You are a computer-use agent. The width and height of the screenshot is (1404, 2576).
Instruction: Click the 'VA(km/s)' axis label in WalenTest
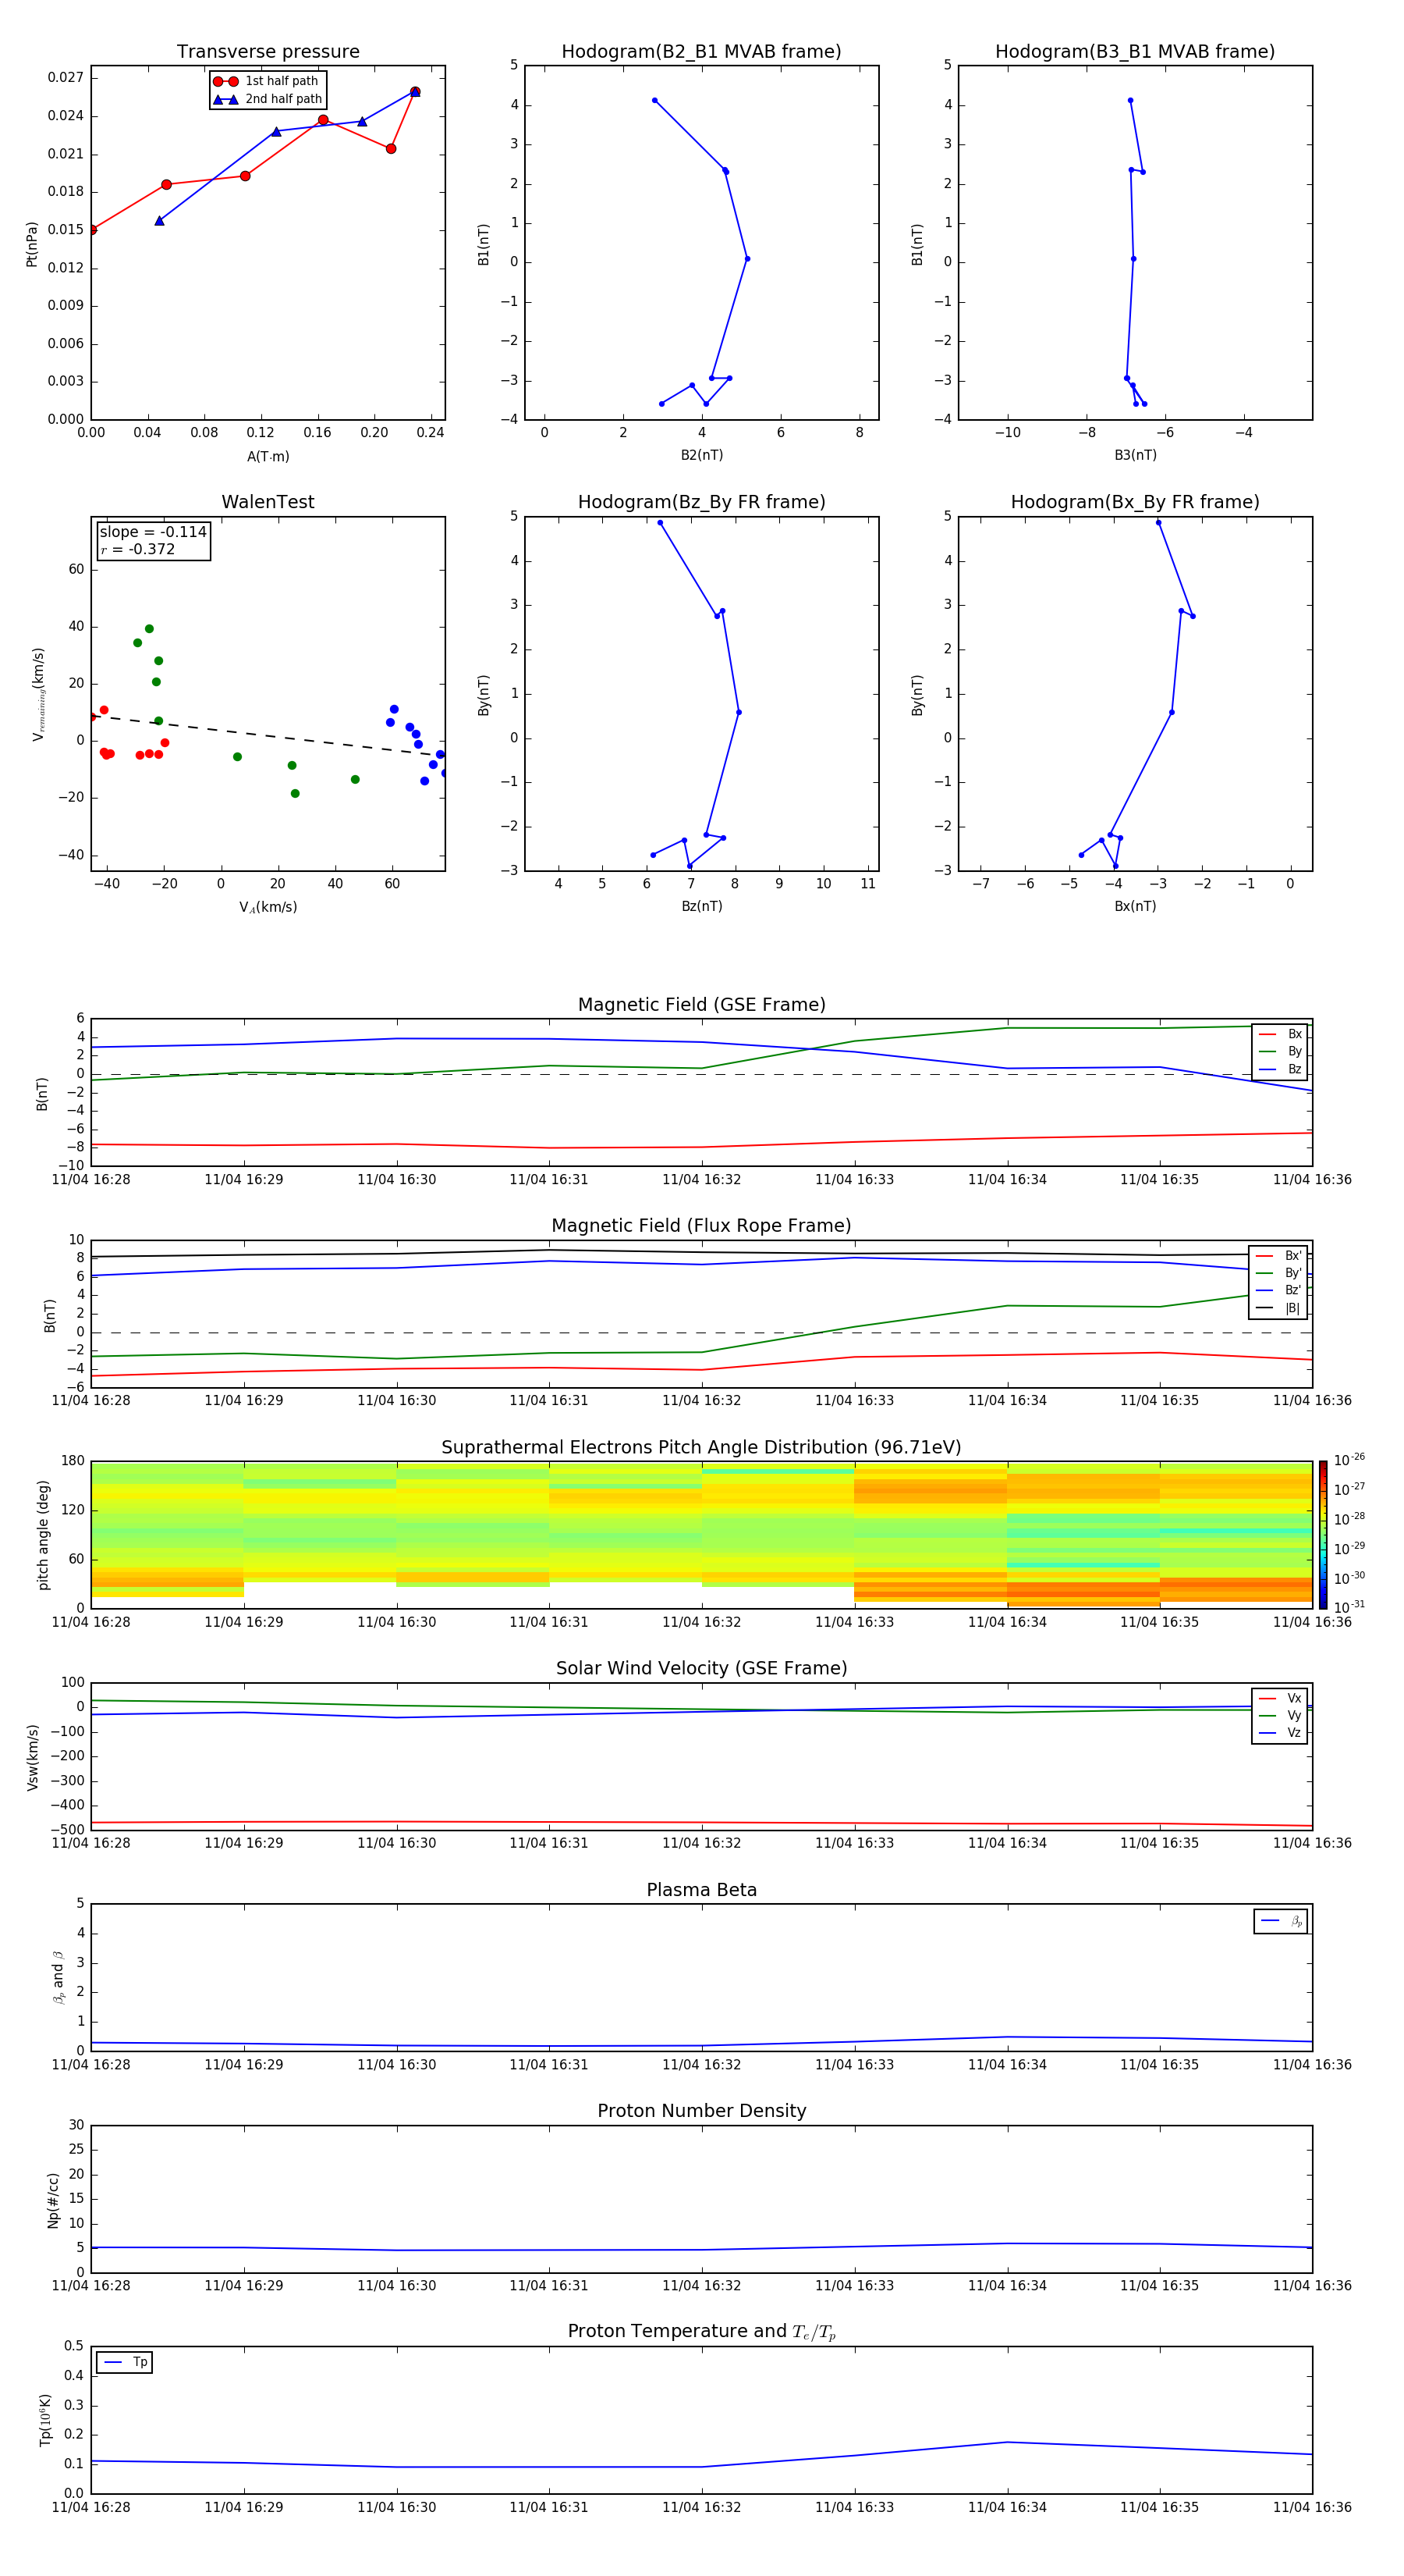[x=268, y=907]
